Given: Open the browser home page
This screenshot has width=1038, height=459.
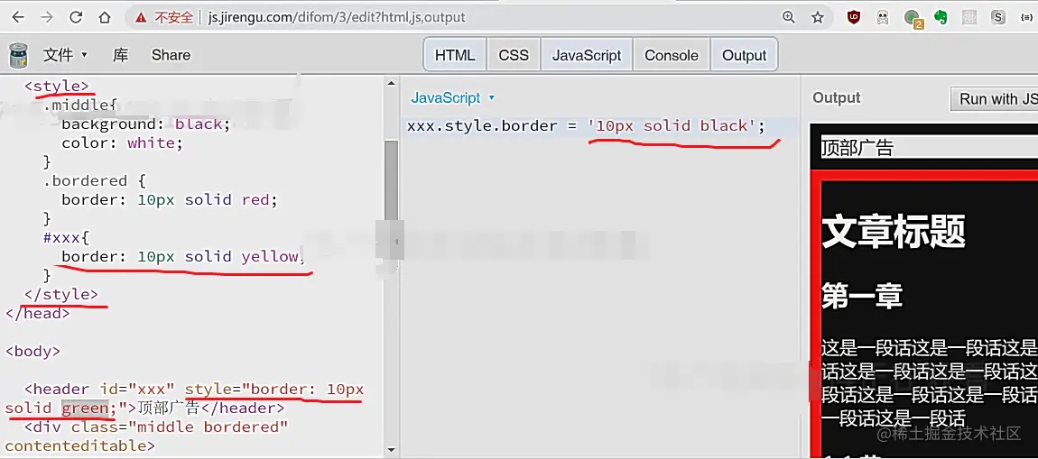Looking at the screenshot, I should click(105, 17).
